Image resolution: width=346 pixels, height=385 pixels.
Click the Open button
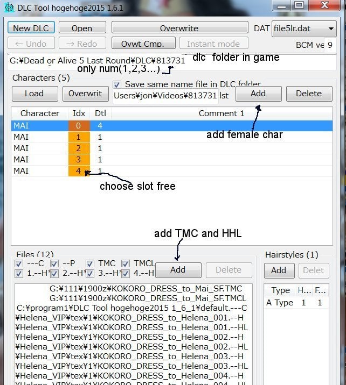[82, 28]
